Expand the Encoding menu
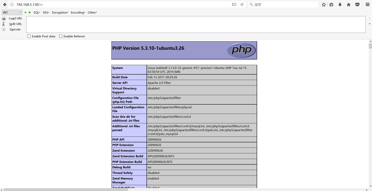 click(x=78, y=13)
